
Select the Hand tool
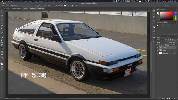pyautogui.click(x=2, y=54)
